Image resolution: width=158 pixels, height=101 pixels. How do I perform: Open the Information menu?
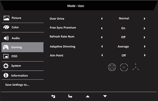(23, 75)
